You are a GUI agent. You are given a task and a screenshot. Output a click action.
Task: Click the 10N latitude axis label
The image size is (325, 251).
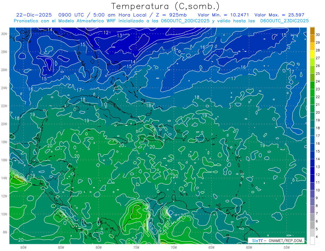click(x=4, y=214)
